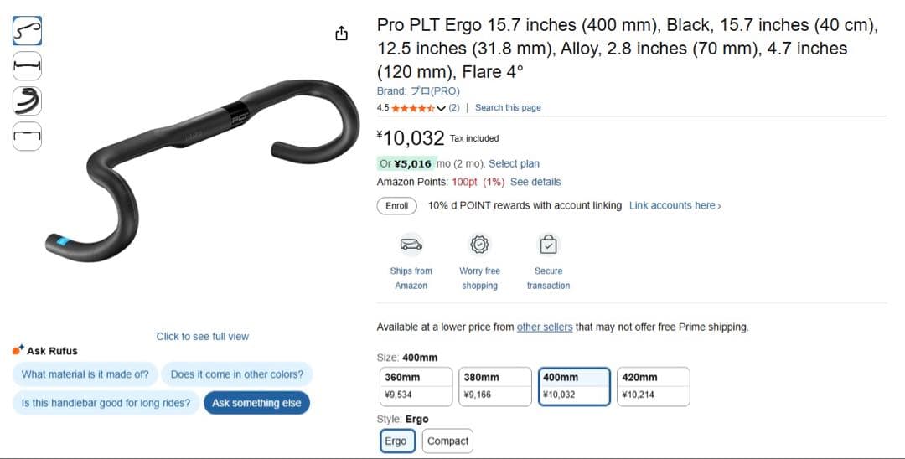
Task: Click the share icon above product image
Action: pos(341,34)
